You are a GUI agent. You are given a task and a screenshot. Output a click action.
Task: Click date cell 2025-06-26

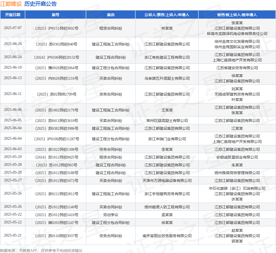pos(13,44)
